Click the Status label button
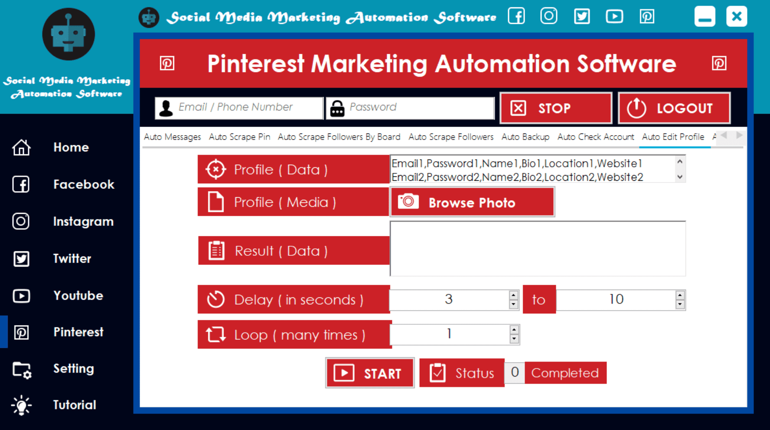This screenshot has height=430, width=770. (x=462, y=373)
